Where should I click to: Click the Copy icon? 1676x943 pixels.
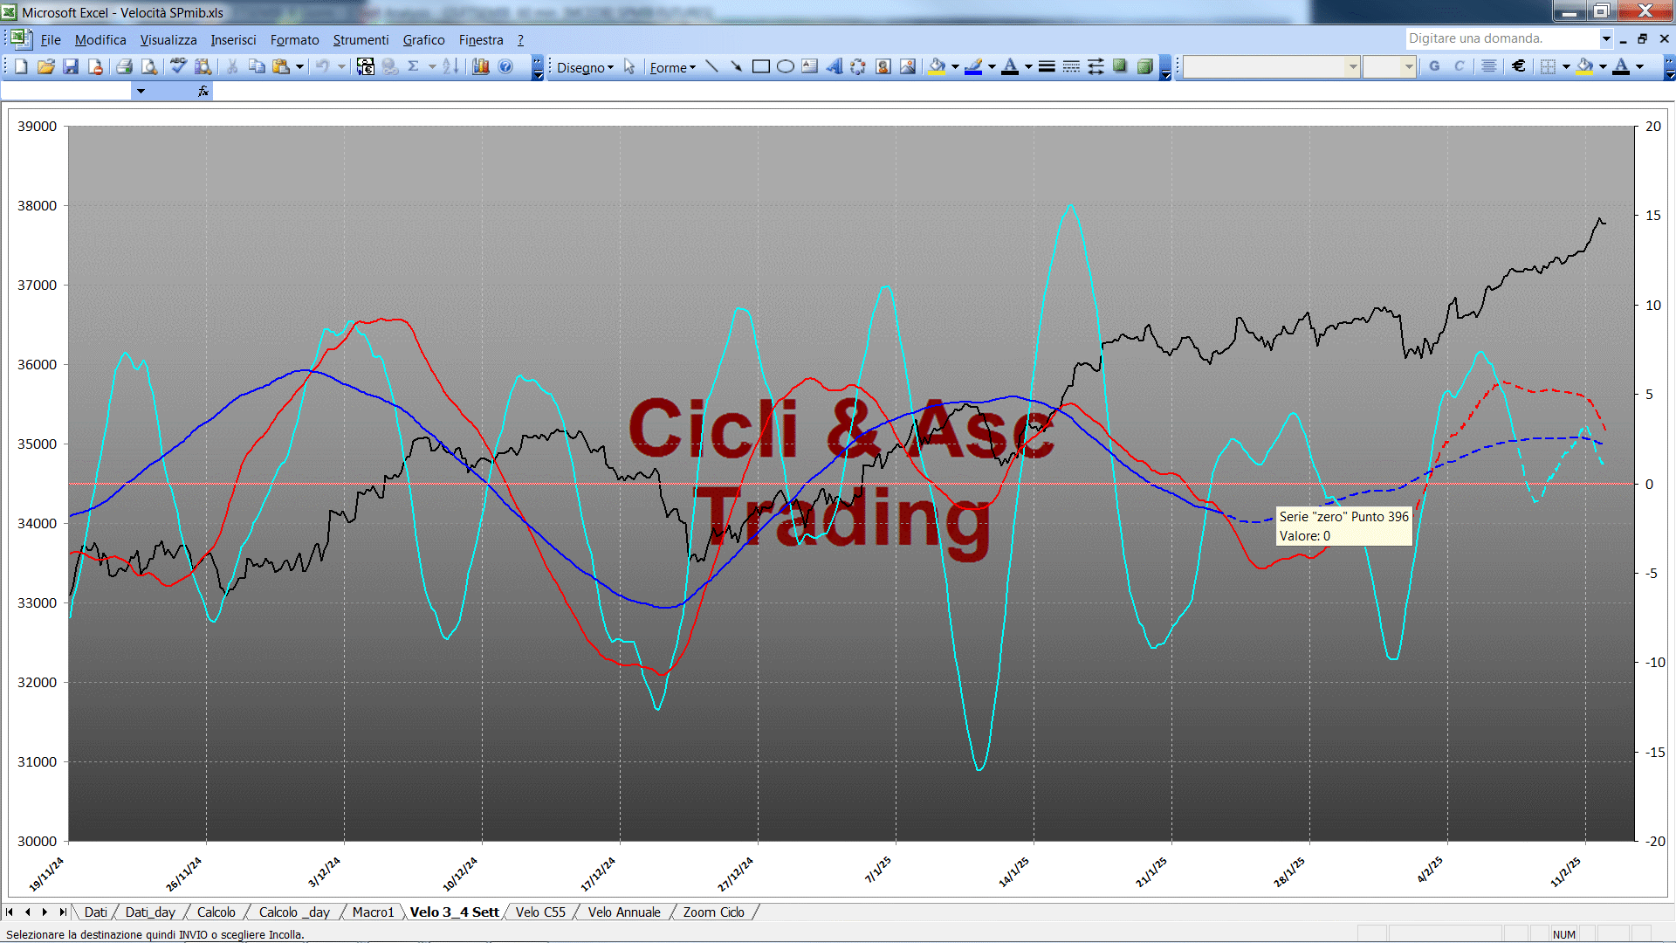click(x=257, y=66)
